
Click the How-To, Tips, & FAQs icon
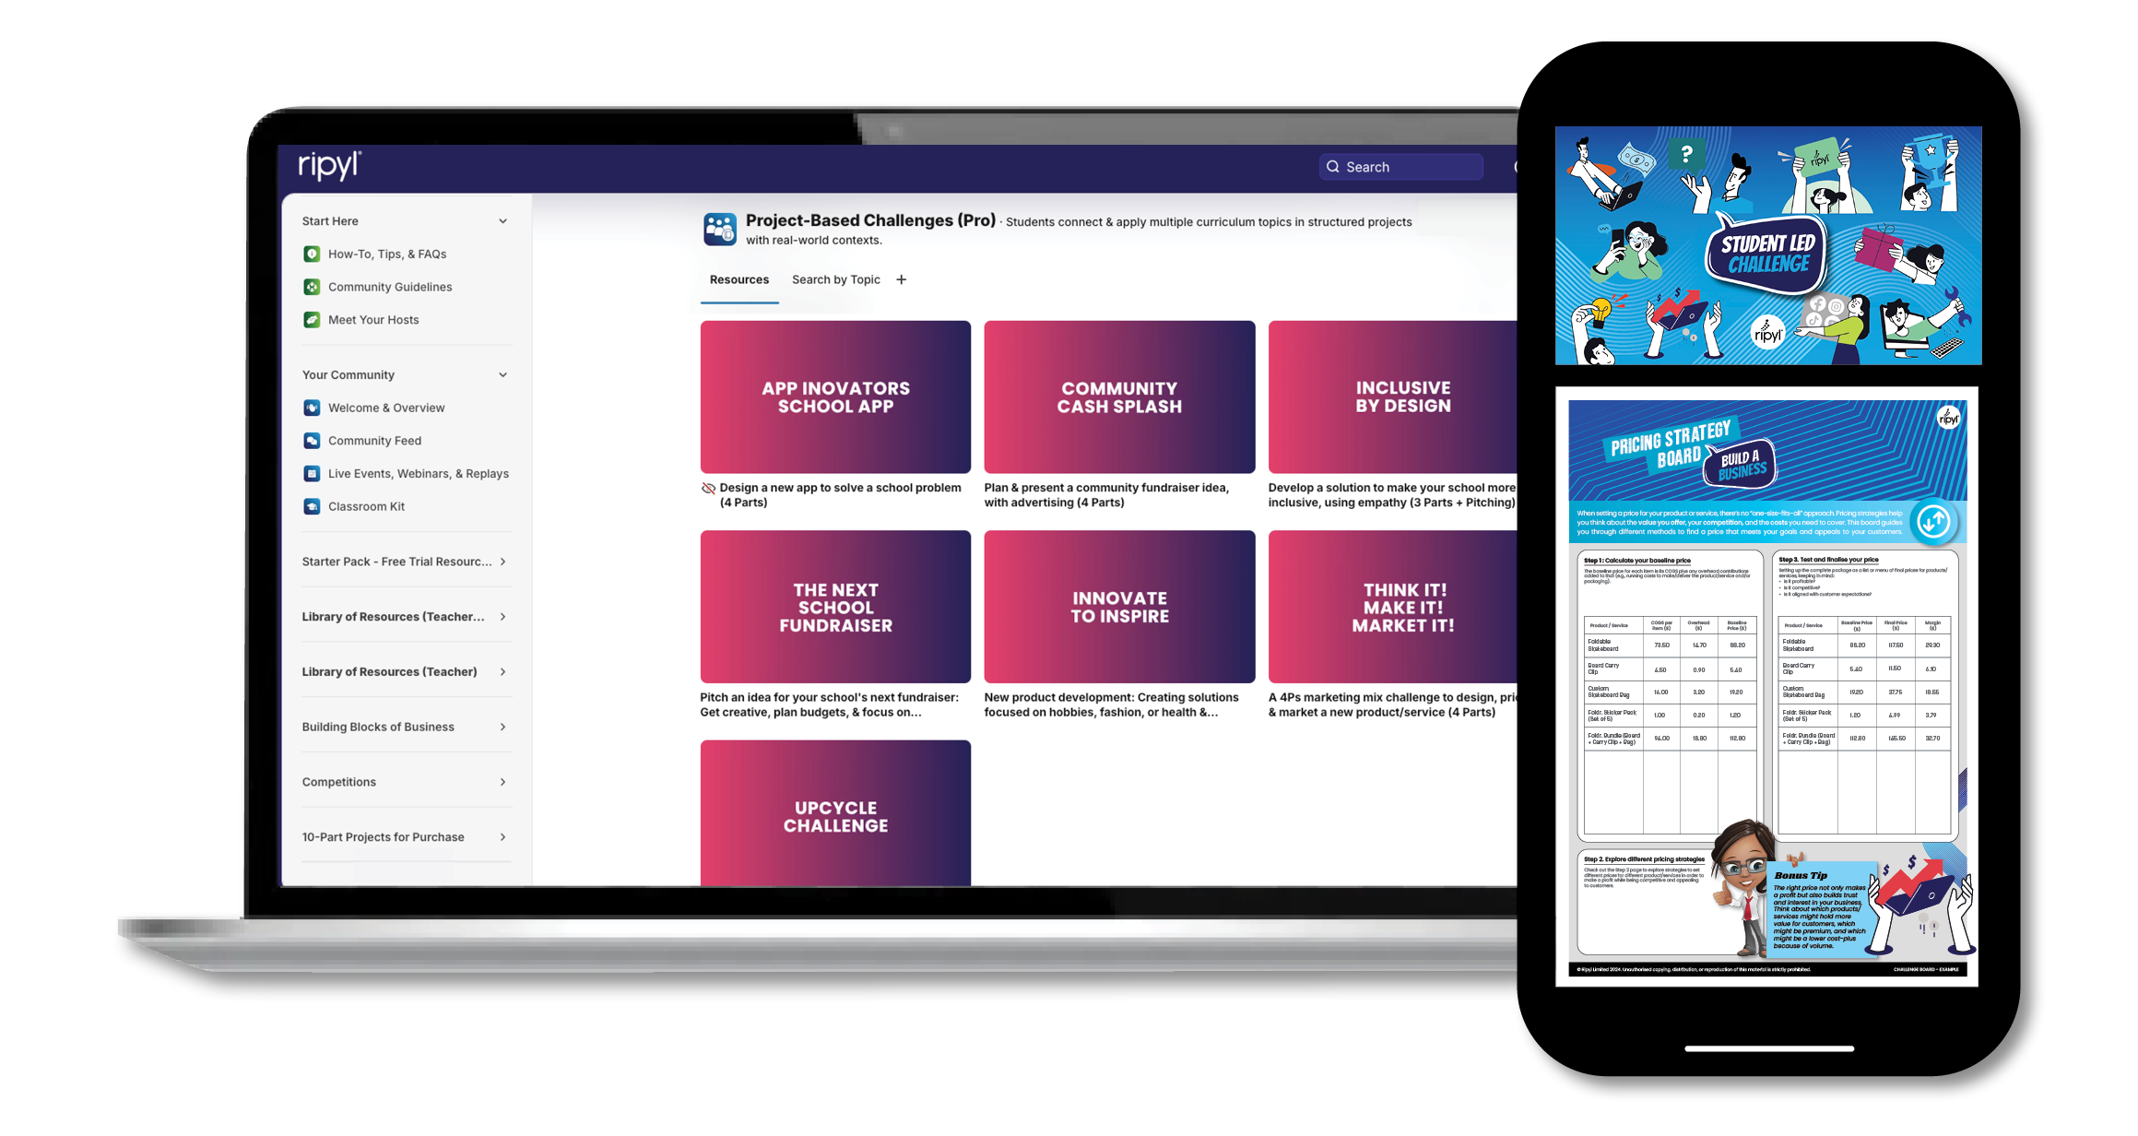click(312, 254)
